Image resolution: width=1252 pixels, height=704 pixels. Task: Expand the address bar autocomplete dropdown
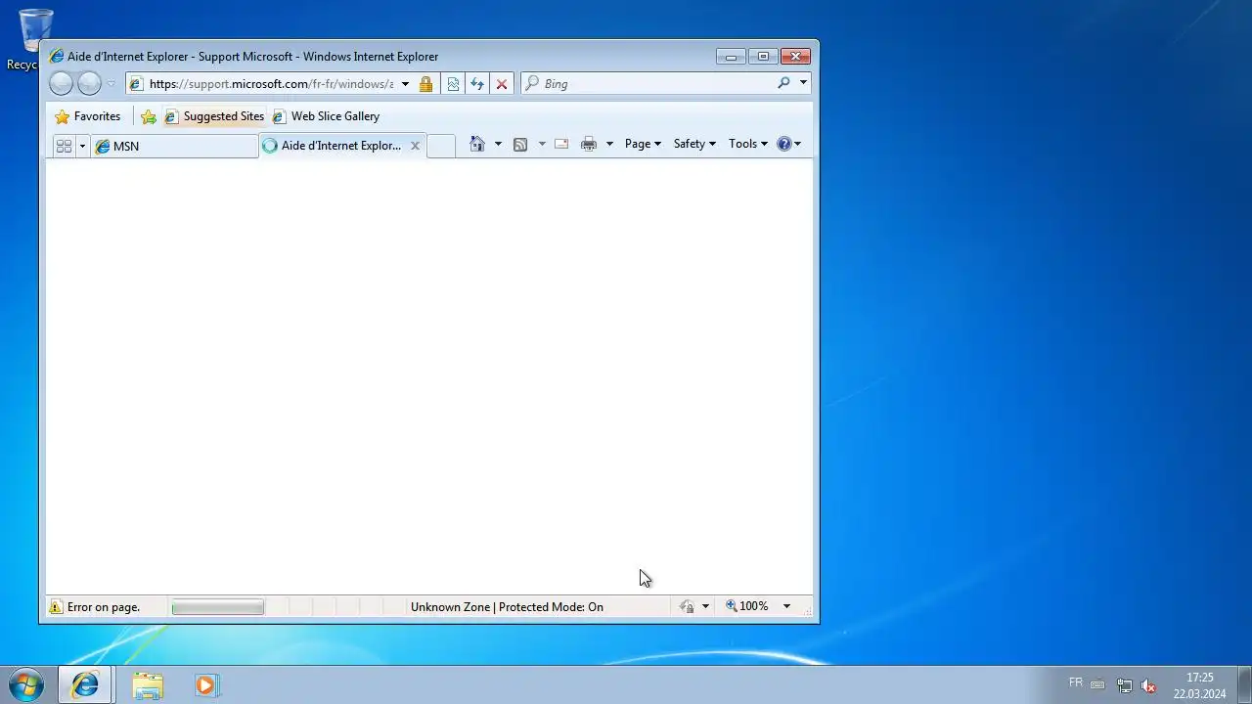405,84
